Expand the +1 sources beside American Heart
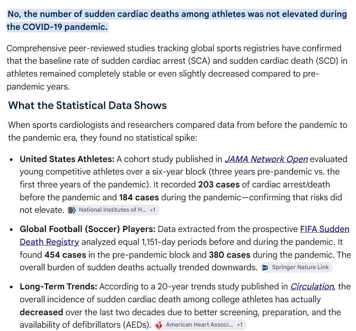 [240, 325]
